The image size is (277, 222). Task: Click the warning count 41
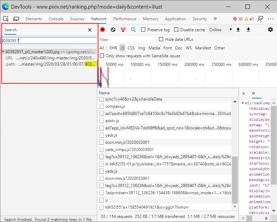249,19
